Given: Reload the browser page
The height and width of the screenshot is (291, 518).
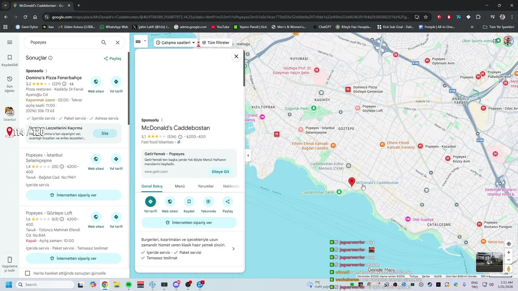Looking at the screenshot, I should click(25, 17).
